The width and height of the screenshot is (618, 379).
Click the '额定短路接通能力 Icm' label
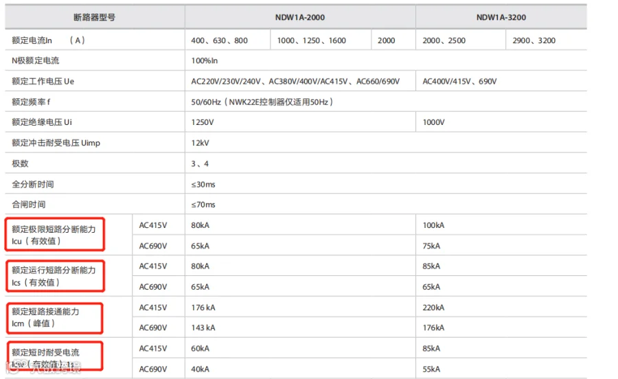pos(45,317)
